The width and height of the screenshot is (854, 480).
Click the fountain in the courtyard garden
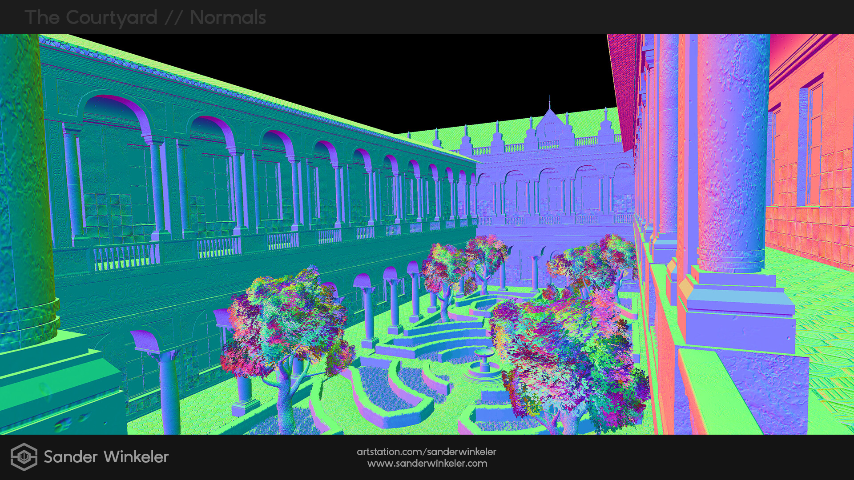coord(484,364)
